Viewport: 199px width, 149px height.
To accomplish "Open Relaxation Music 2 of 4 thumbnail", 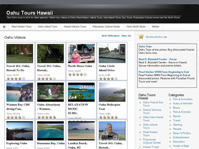I will pos(81,92).
